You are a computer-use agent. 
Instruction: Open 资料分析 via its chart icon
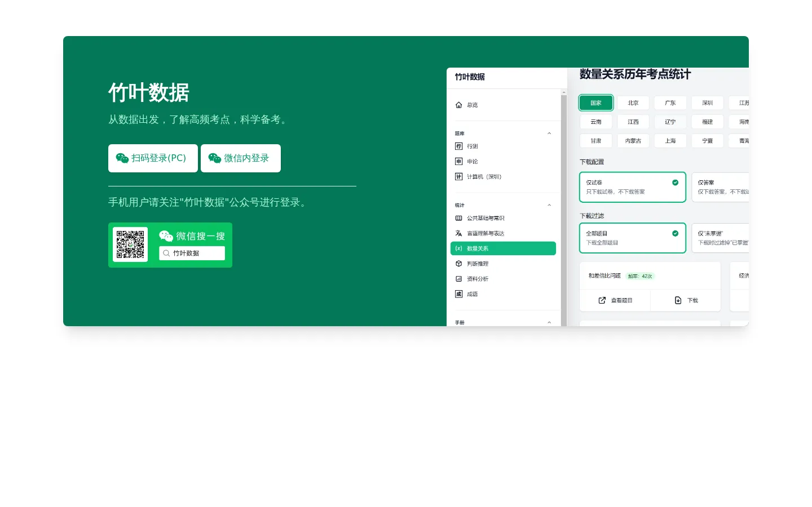click(458, 279)
